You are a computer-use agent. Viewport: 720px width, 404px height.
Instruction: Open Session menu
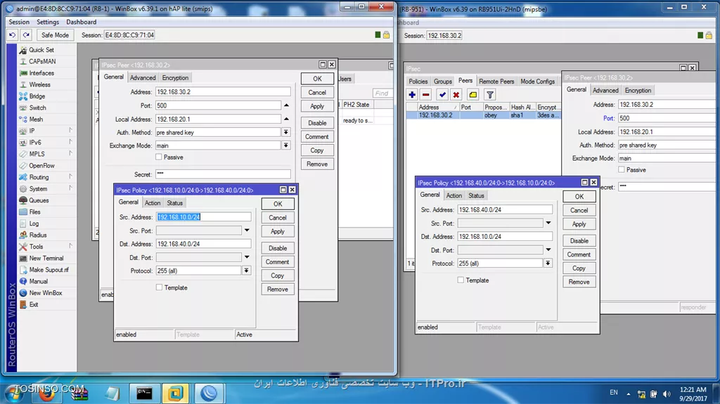19,22
